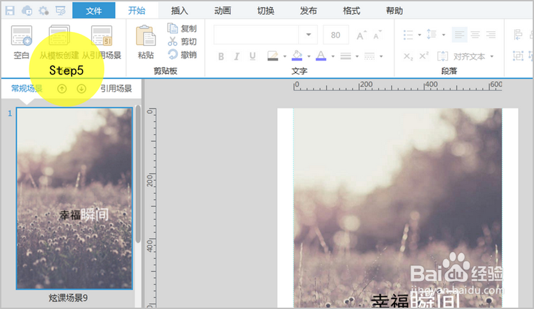Image resolution: width=534 pixels, height=309 pixels.
Task: Switch to the 帮助 tab
Action: [x=394, y=11]
